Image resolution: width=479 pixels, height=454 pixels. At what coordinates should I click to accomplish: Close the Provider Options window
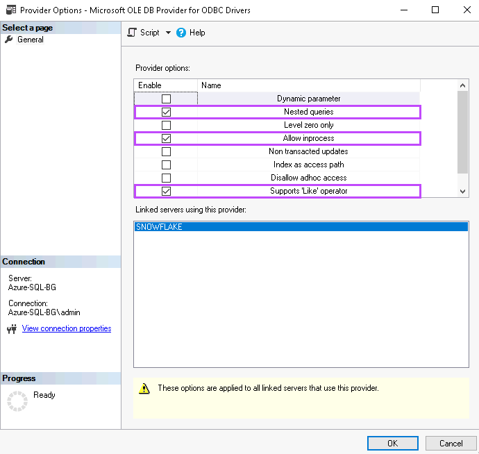[x=467, y=10]
